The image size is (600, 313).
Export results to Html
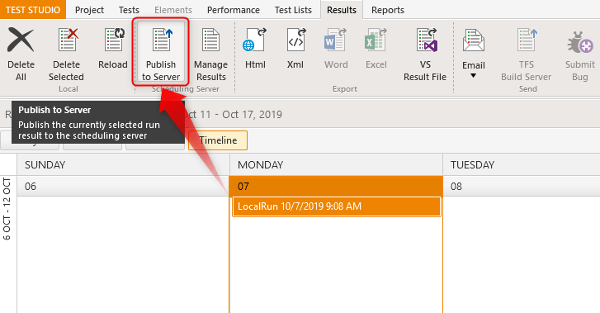[x=255, y=48]
